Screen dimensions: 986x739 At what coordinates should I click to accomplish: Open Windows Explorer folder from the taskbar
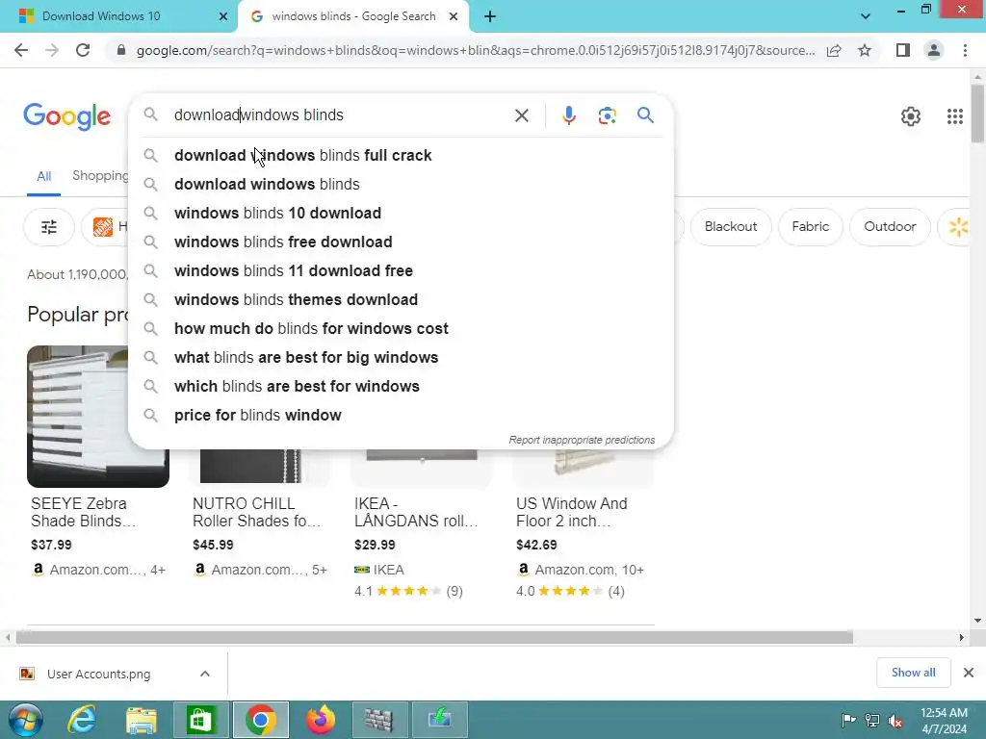click(142, 720)
